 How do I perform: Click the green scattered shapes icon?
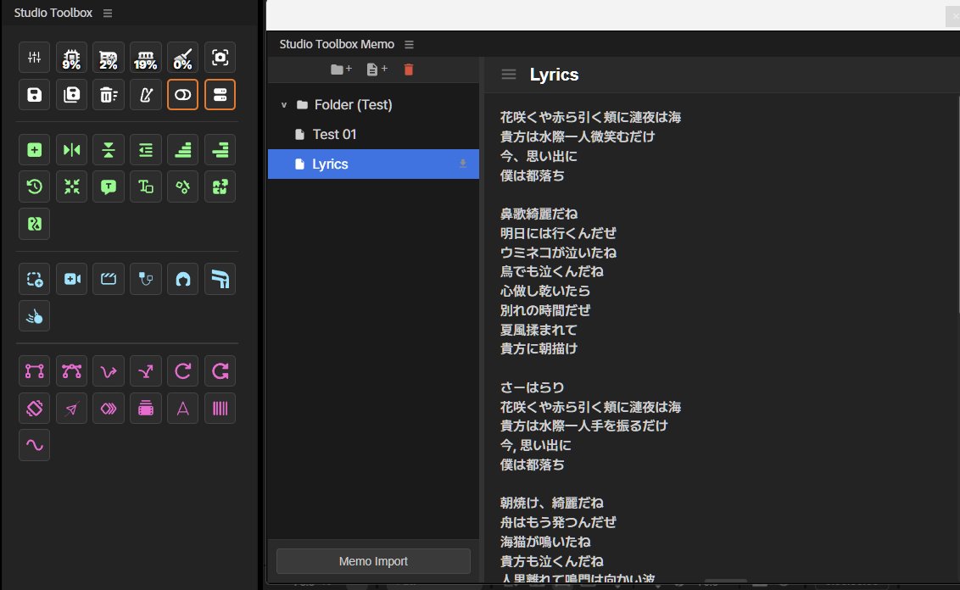(x=182, y=186)
